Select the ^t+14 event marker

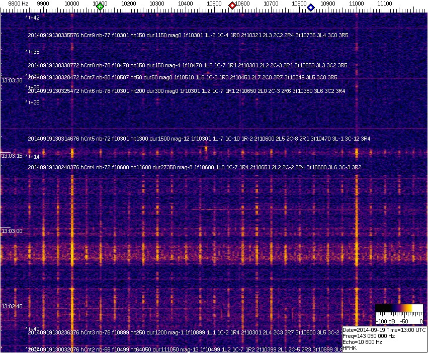pyautogui.click(x=34, y=157)
